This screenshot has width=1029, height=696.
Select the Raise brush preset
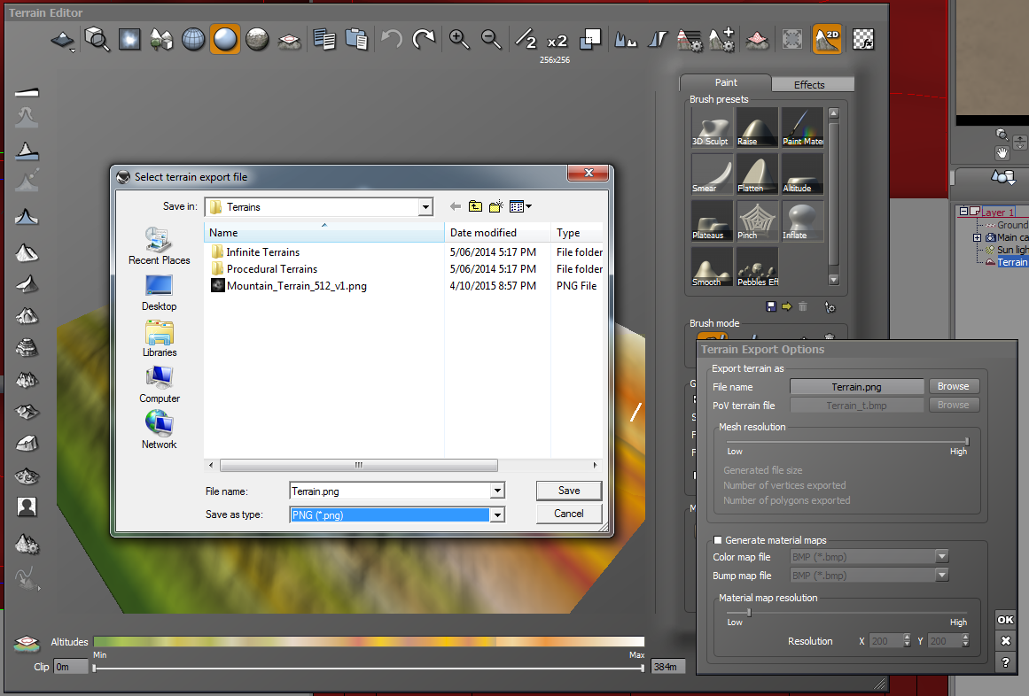[x=757, y=128]
